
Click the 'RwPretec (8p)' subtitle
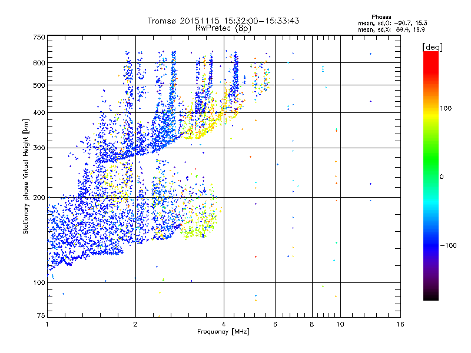click(223, 28)
